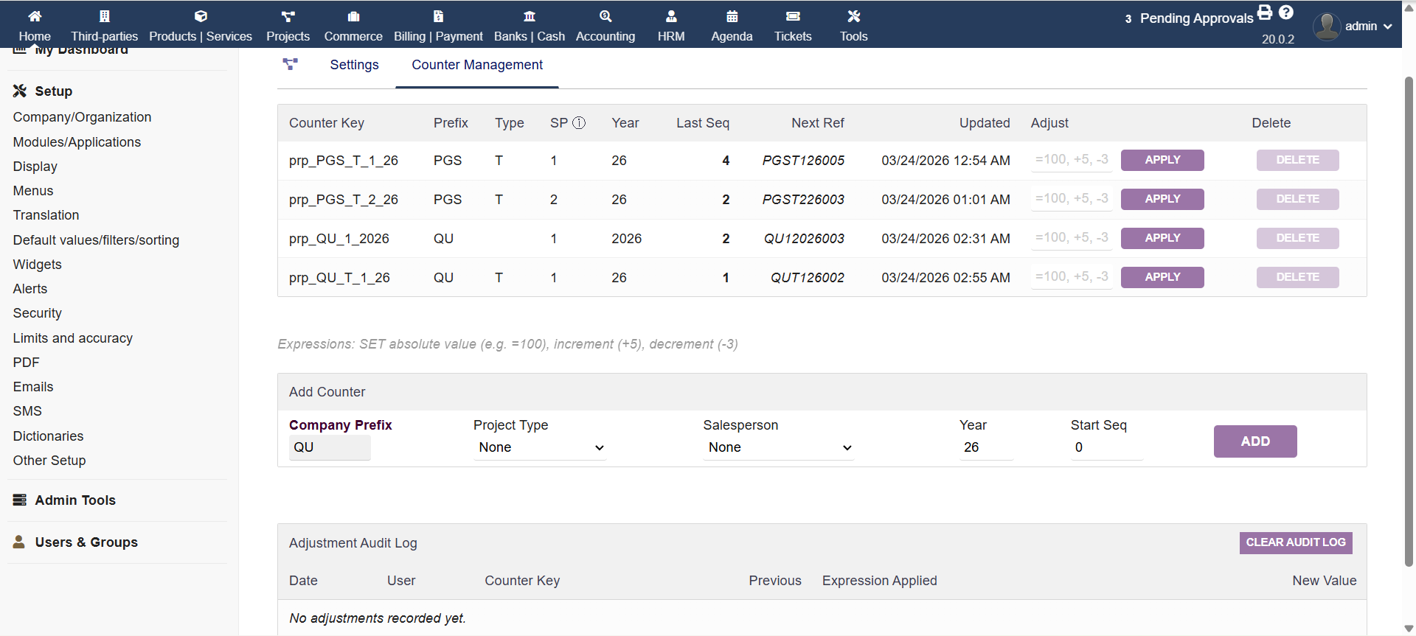Screen dimensions: 1416x636
Task: Open the Third-parties building icon
Action: (x=104, y=16)
